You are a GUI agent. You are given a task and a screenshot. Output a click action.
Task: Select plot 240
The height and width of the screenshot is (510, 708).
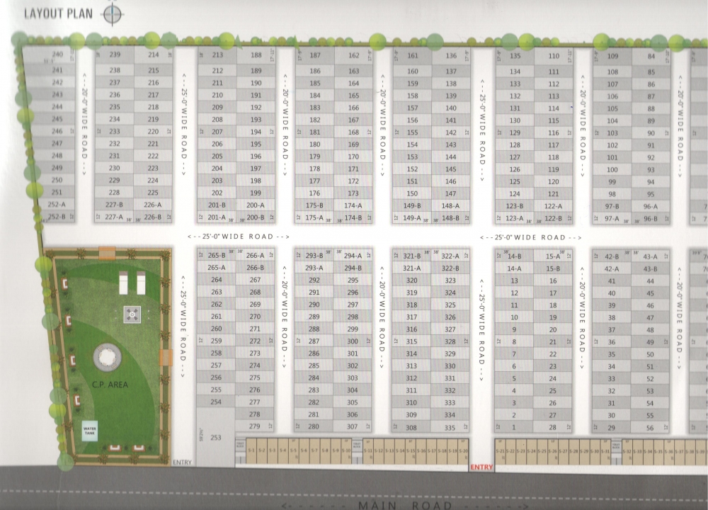(49, 56)
